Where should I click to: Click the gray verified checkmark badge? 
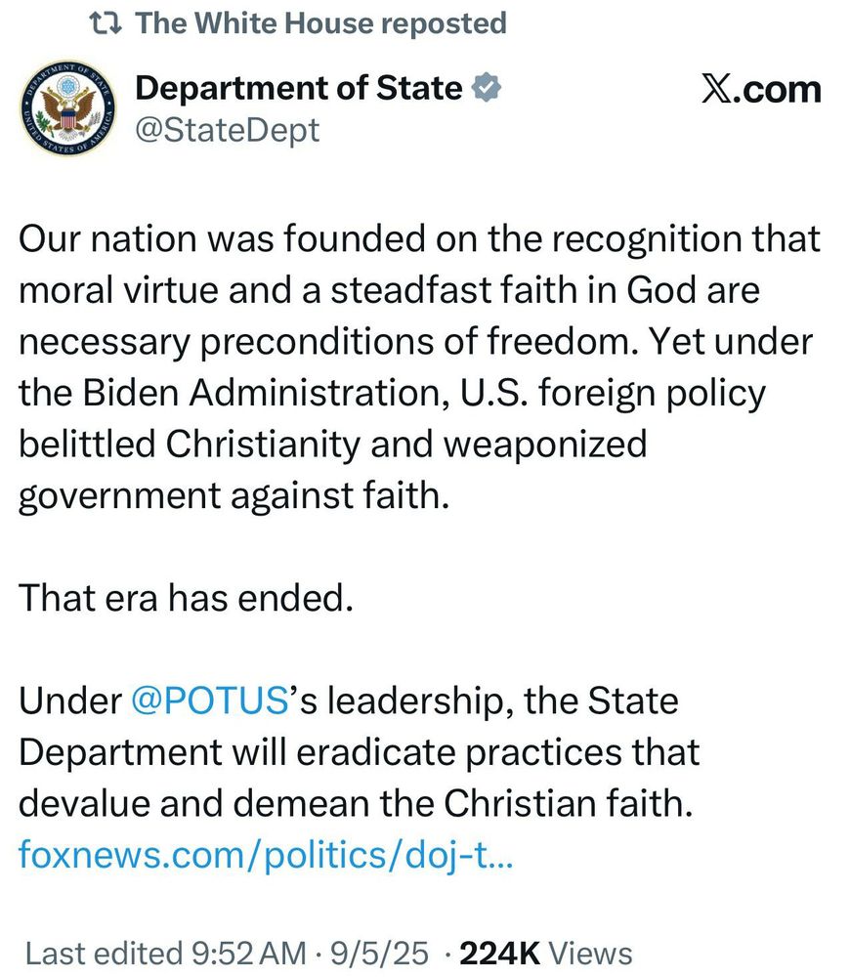pos(487,87)
